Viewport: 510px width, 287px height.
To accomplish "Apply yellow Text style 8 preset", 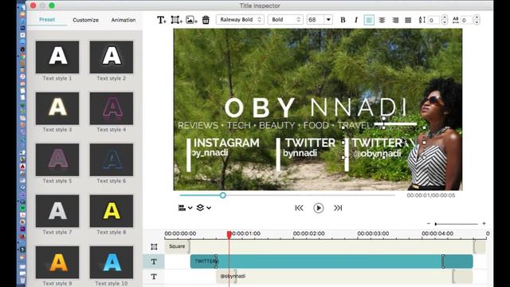I will coord(112,210).
